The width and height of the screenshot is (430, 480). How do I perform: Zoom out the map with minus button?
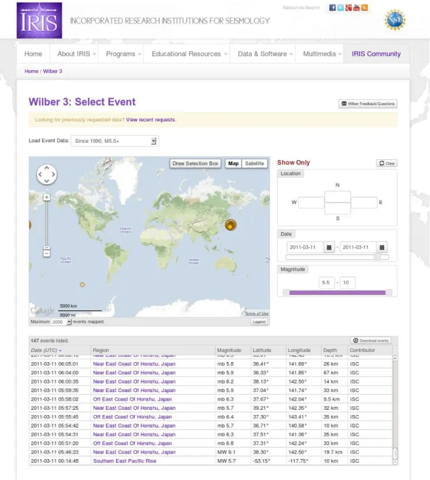pyautogui.click(x=47, y=254)
